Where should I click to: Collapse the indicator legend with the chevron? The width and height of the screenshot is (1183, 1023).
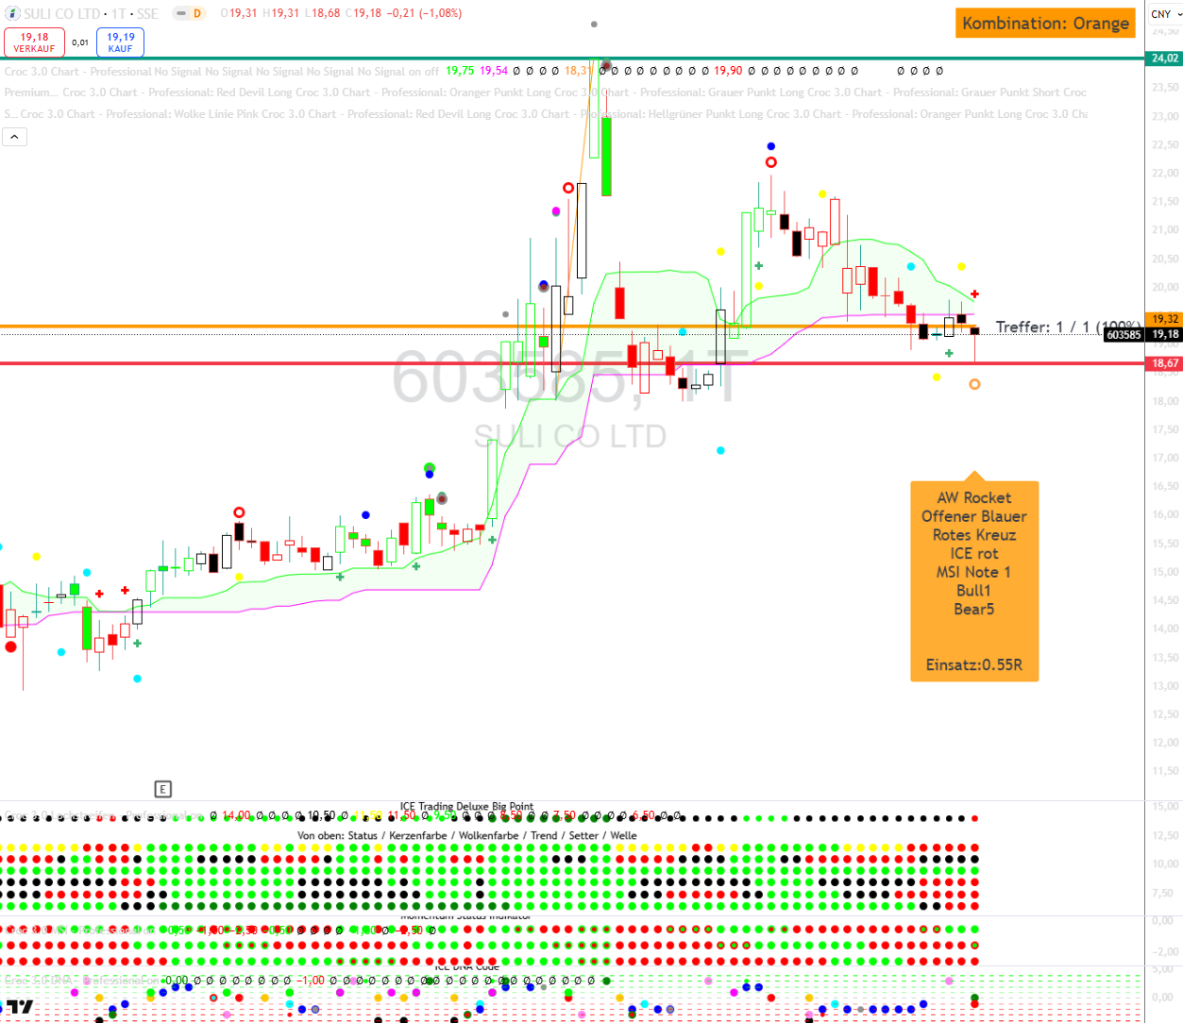click(x=15, y=137)
